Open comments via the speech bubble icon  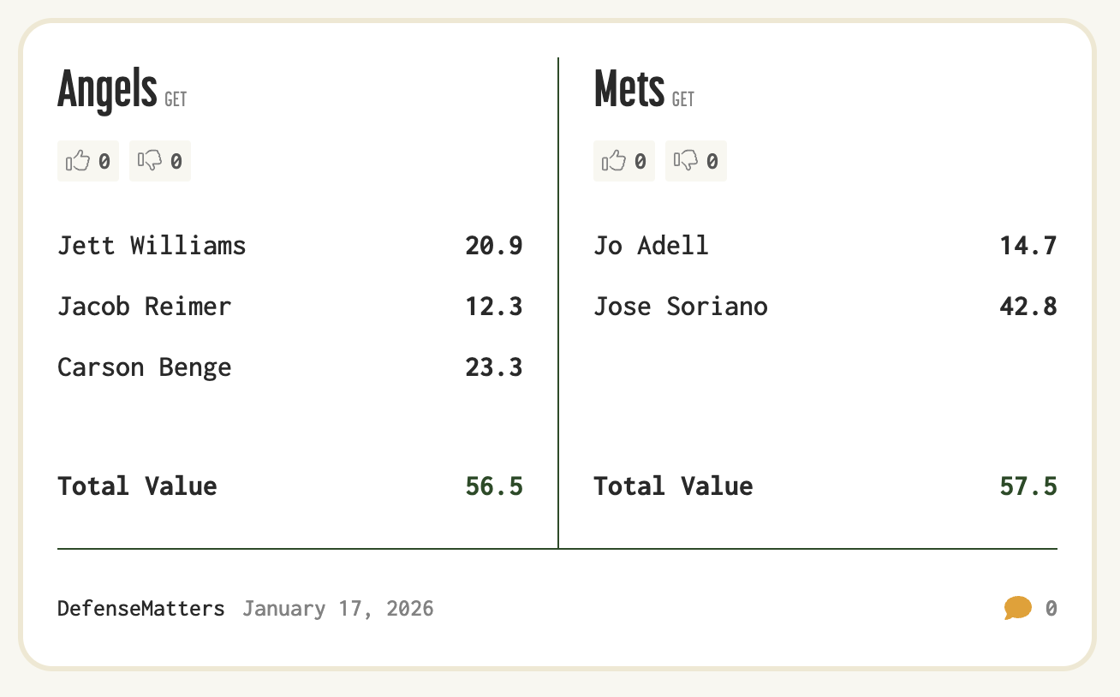point(1017,609)
